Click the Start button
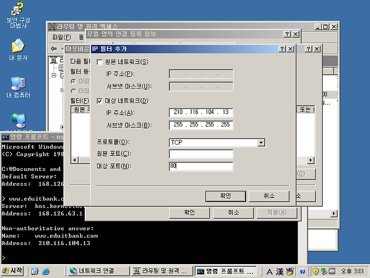This screenshot has height=278, width=370. click(x=12, y=271)
